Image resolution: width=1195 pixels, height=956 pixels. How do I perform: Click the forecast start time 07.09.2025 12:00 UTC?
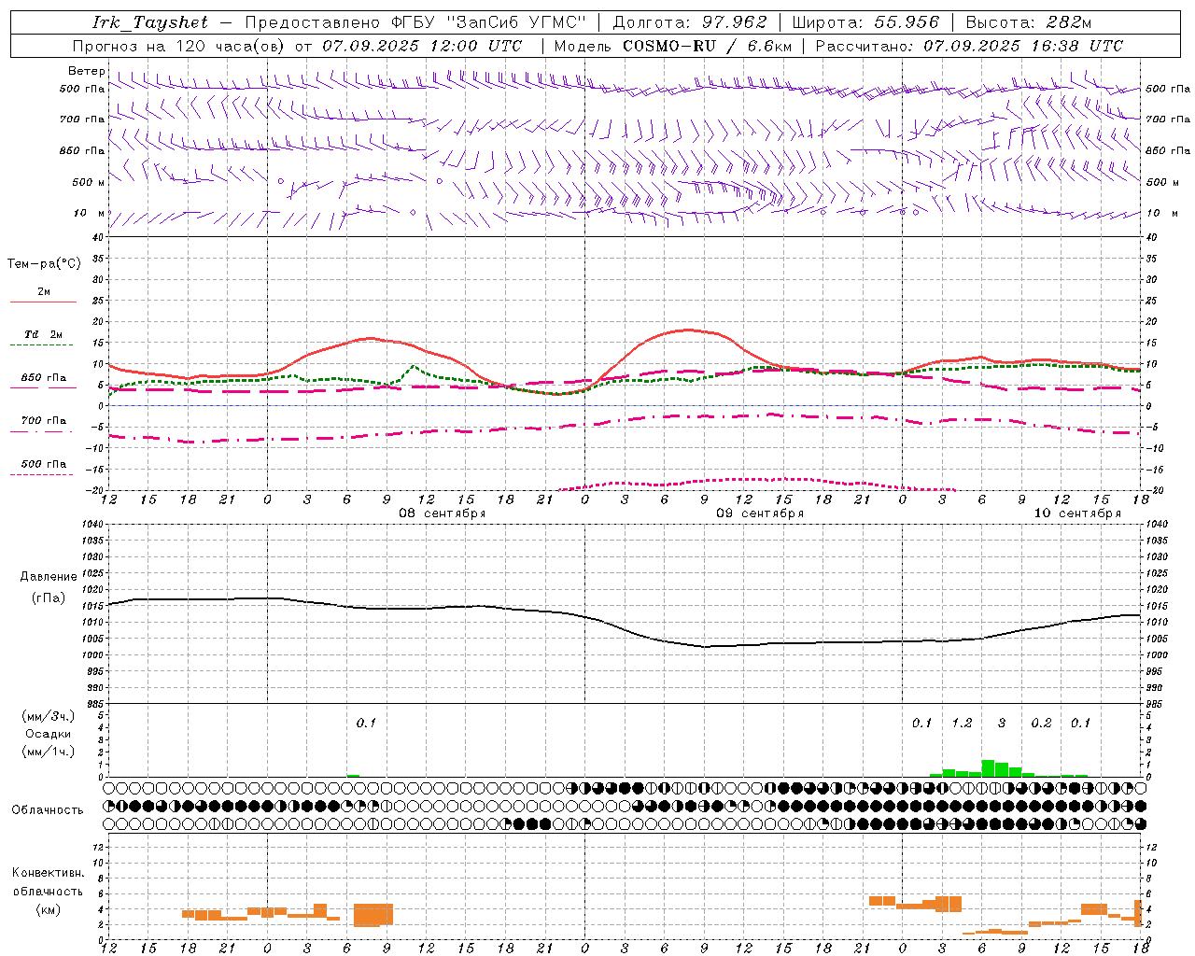click(422, 46)
